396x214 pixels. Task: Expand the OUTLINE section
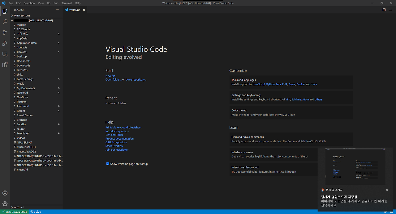coord(19,207)
